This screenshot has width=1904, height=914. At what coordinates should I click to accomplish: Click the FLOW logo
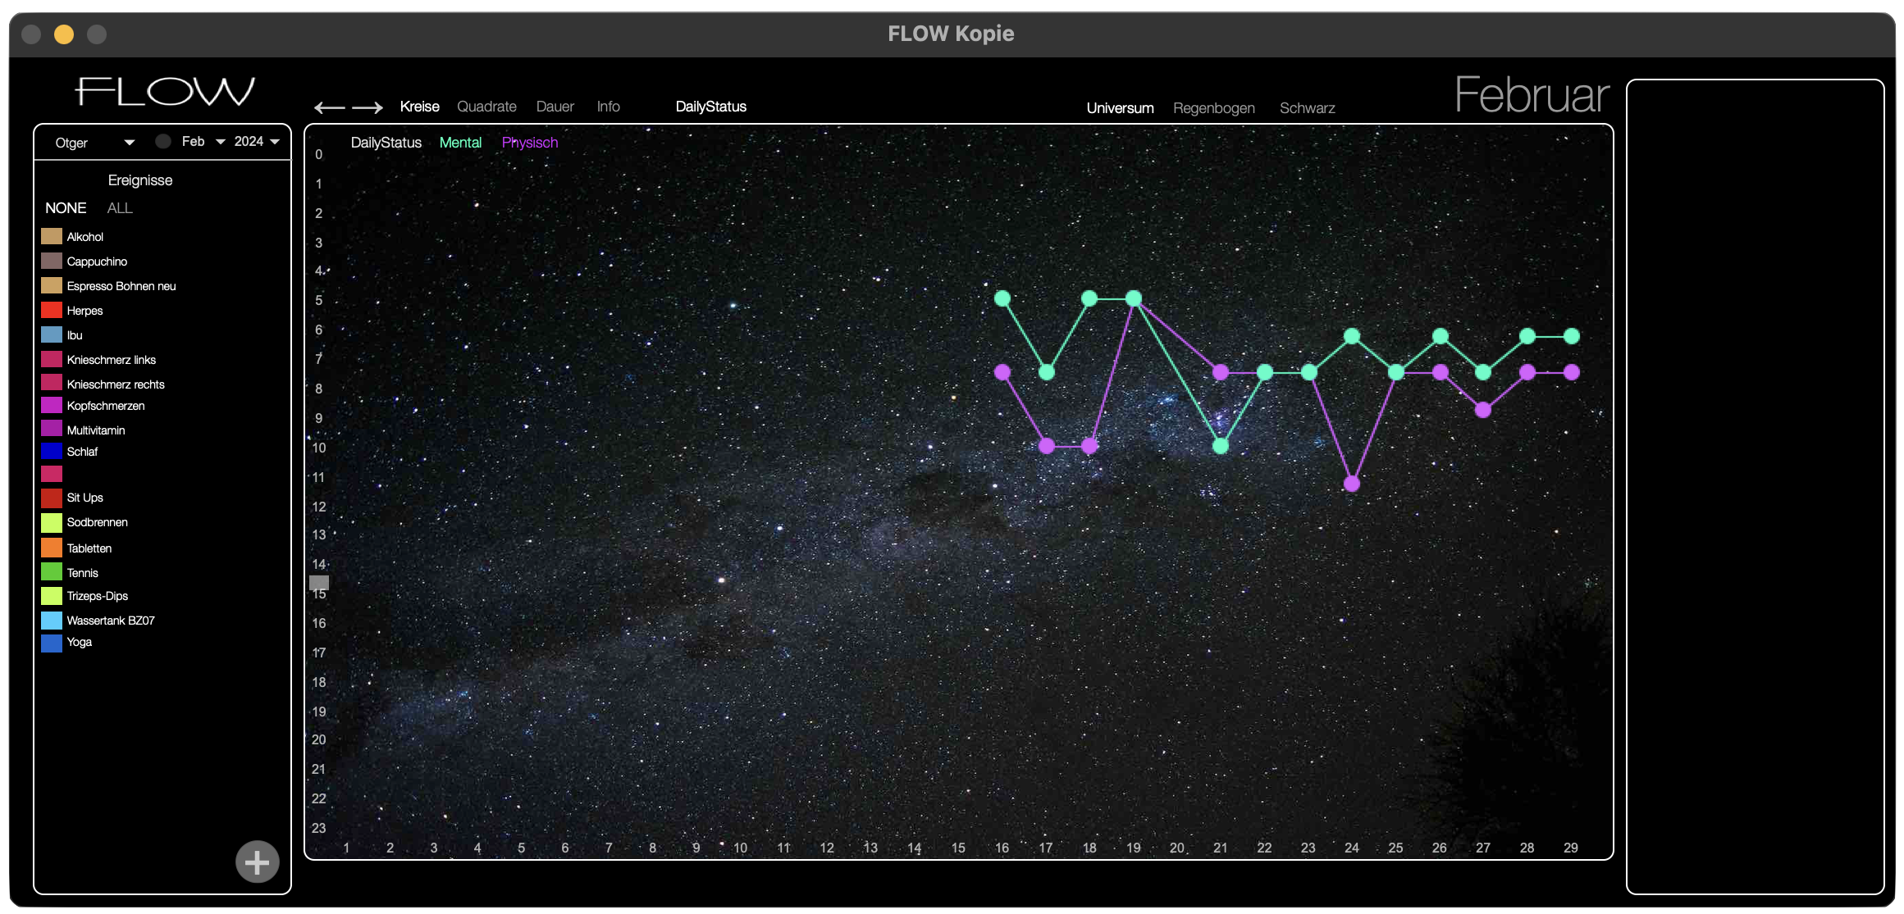(x=165, y=92)
